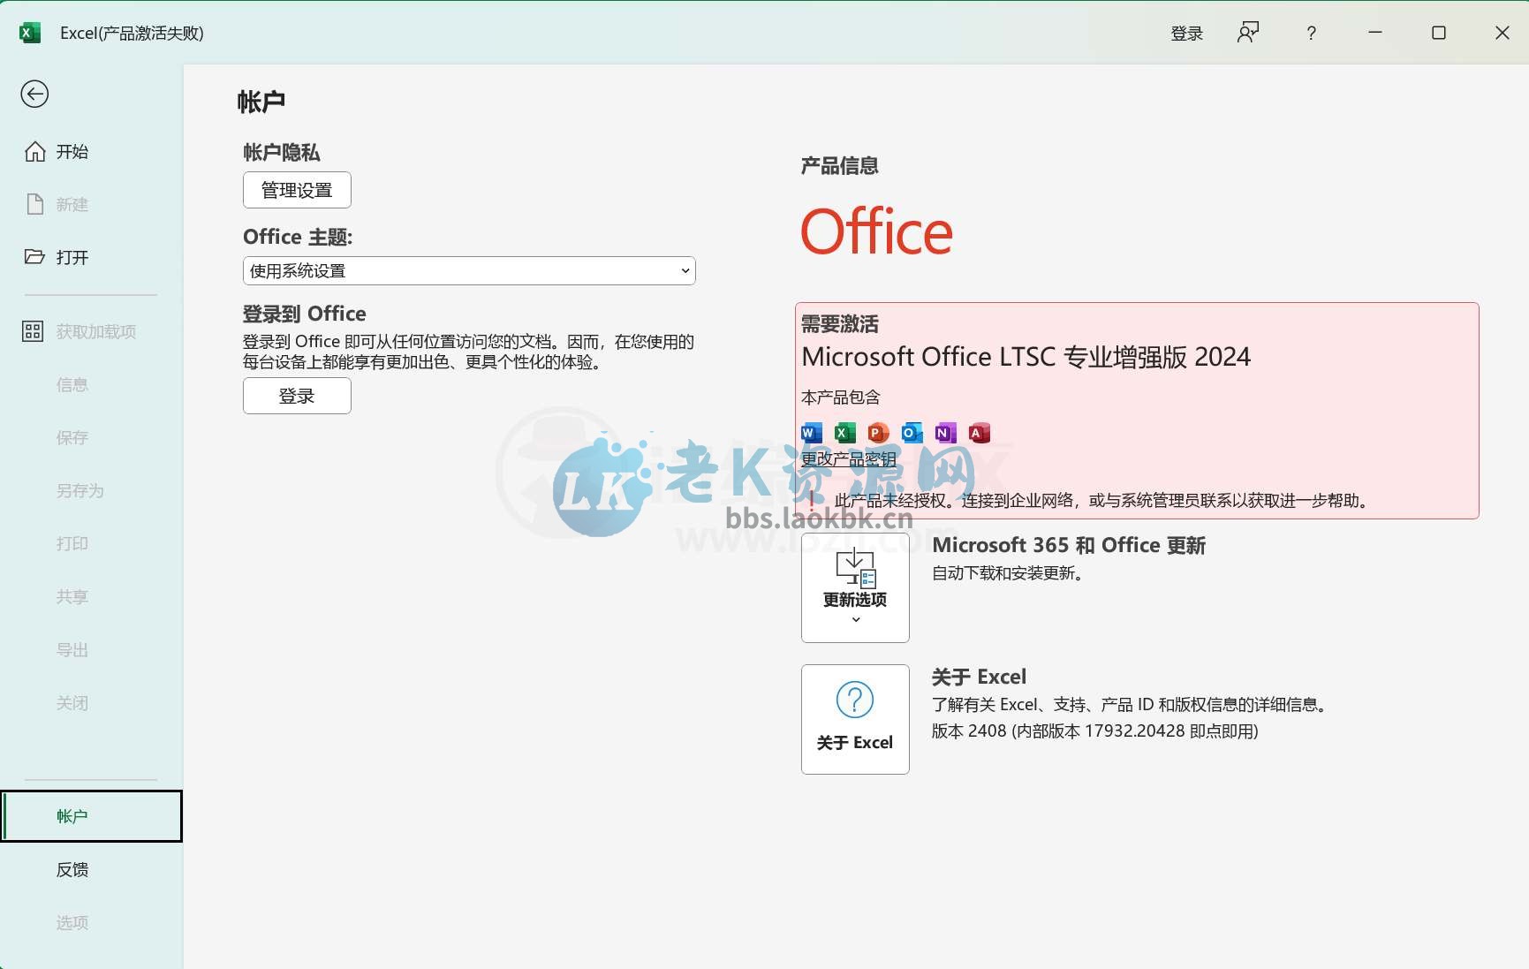
Task: Click the new document icon beside 新建
Action: tap(34, 204)
